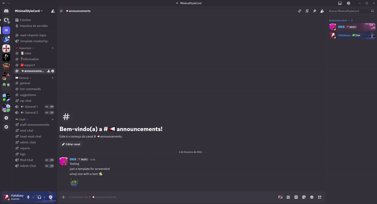Image resolution: width=377 pixels, height=204 pixels.
Task: Open the gift icon in message bar
Action: 288,197
